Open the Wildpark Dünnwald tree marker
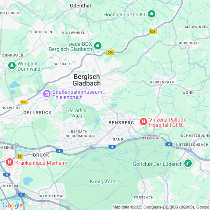Screen dimensions: 210x210 pyautogui.click(x=12, y=66)
